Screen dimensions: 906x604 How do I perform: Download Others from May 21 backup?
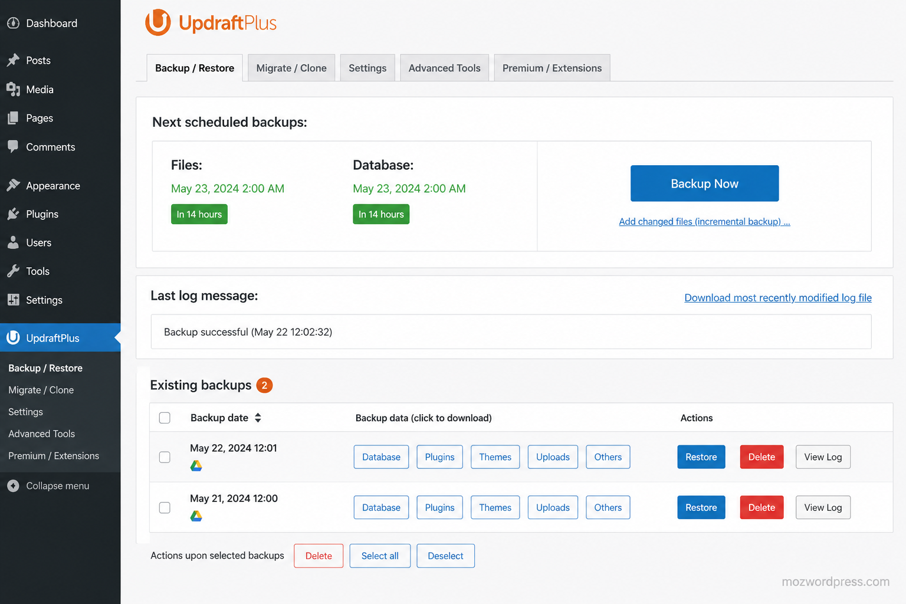608,507
